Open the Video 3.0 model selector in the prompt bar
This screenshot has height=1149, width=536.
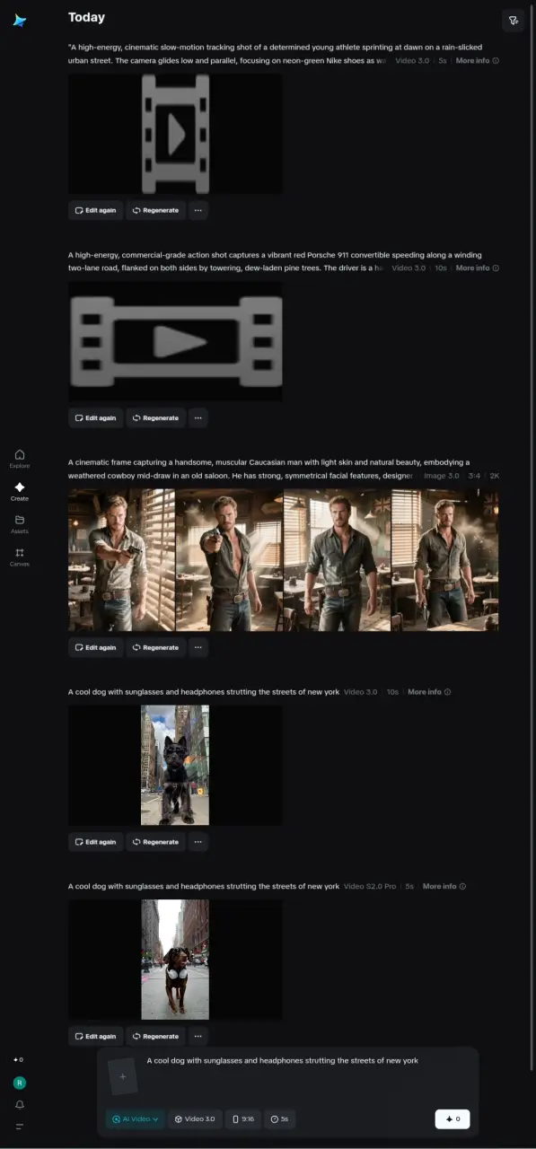coord(195,1119)
